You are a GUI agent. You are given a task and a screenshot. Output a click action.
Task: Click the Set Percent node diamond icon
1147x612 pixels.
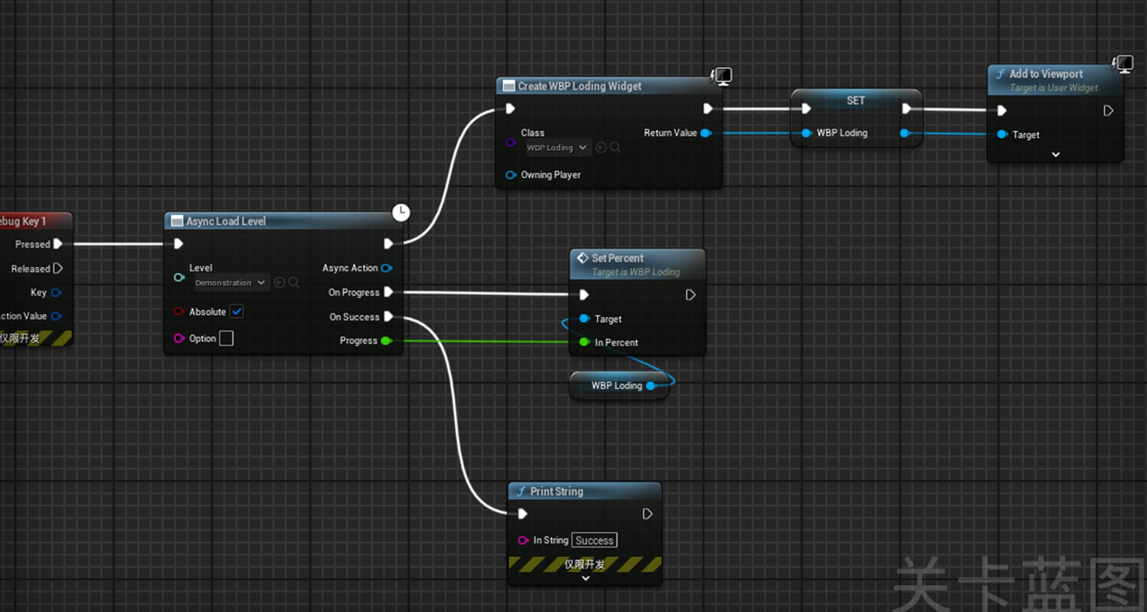click(x=582, y=258)
